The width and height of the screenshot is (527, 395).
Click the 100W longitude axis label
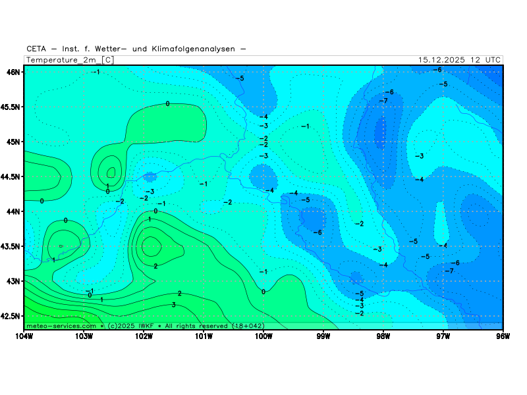[263, 336]
